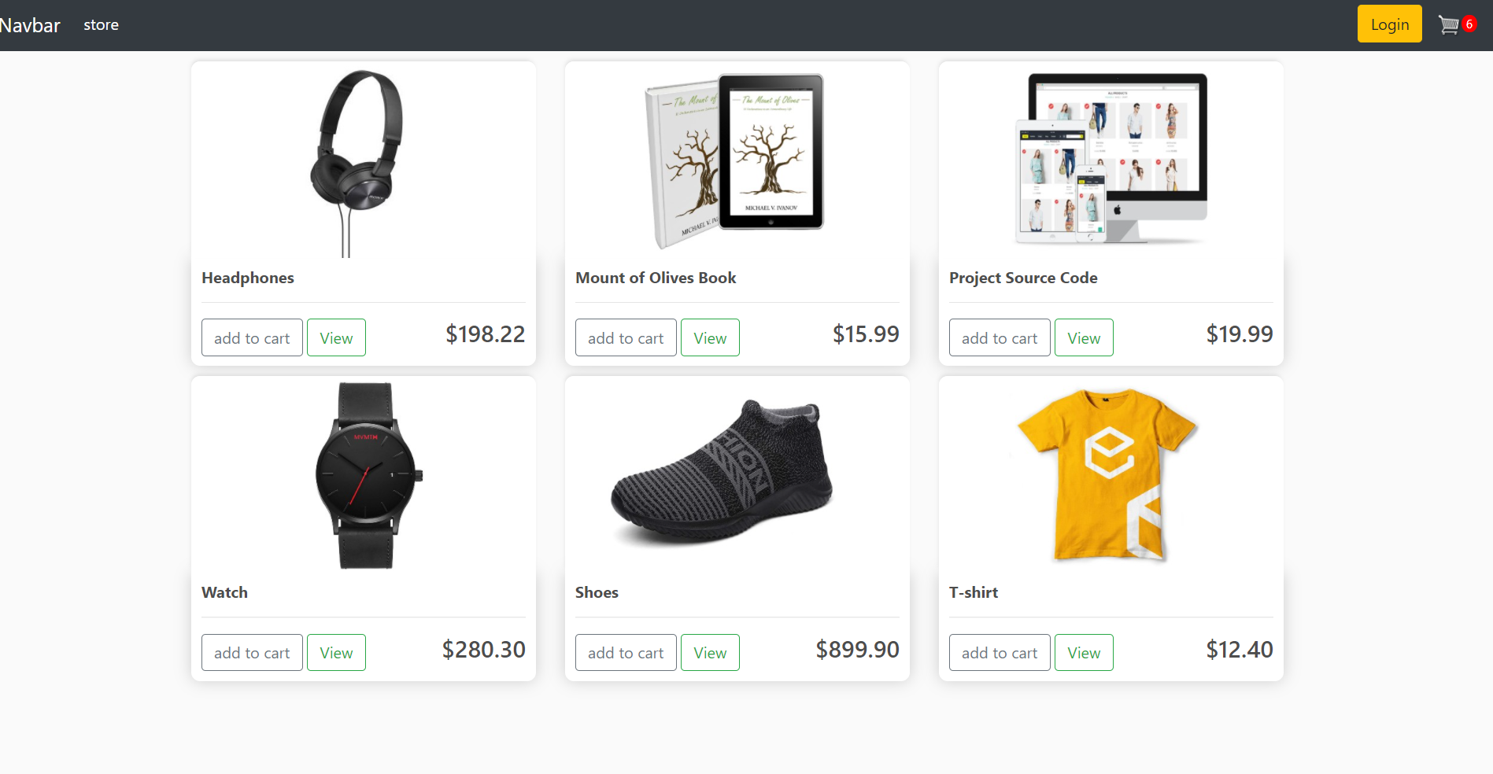1493x774 pixels.
Task: Select the black shoe product image
Action: 722,472
